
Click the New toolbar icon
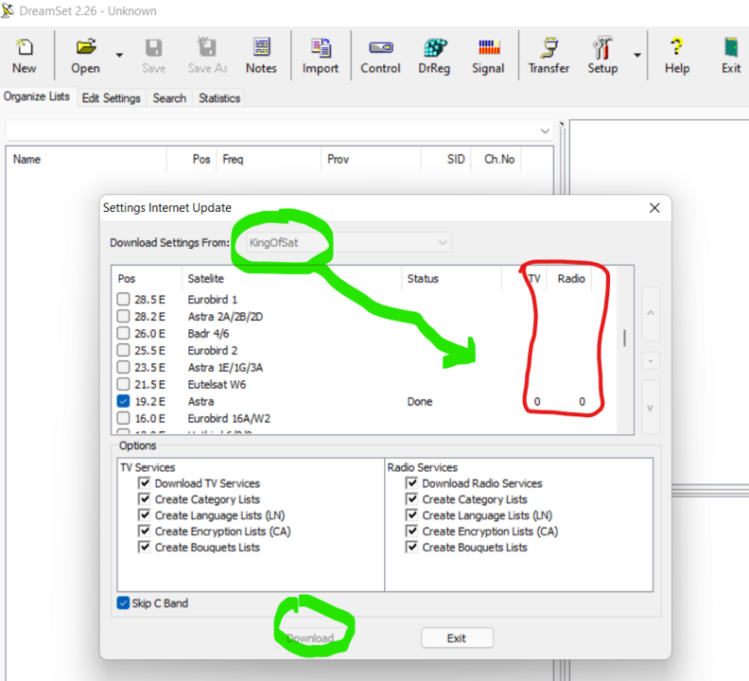[x=25, y=56]
